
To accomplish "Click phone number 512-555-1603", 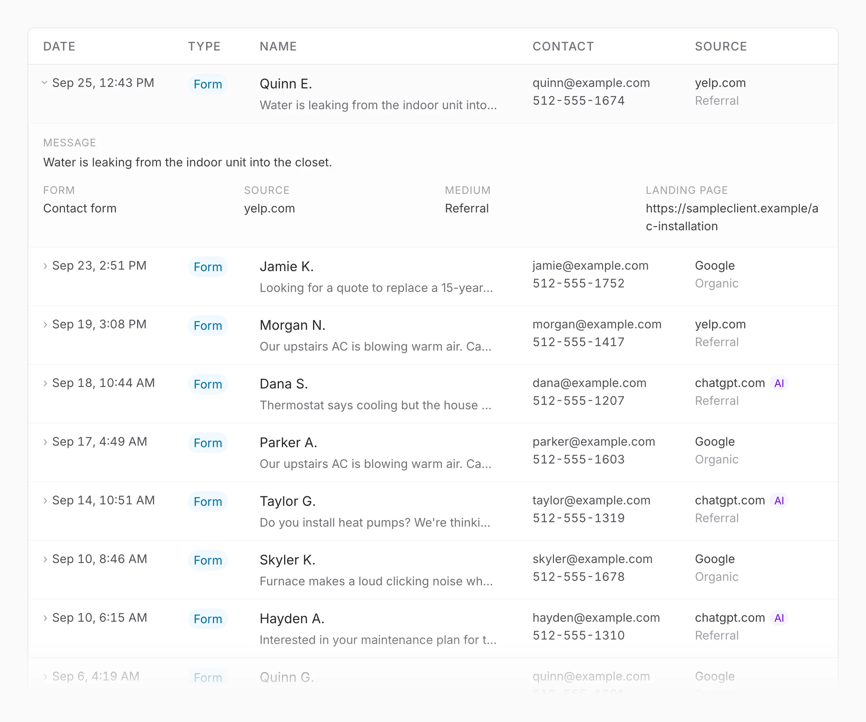I will click(579, 459).
